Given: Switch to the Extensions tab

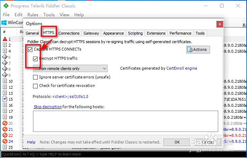Looking at the screenshot, I should point(156,33).
